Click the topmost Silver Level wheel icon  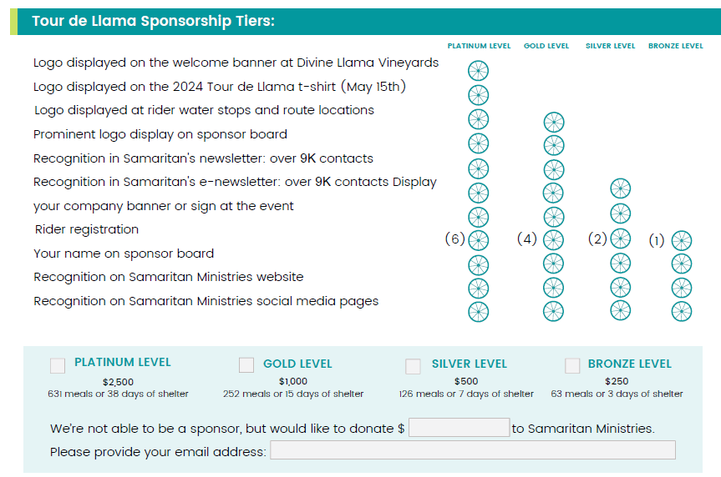click(x=620, y=188)
